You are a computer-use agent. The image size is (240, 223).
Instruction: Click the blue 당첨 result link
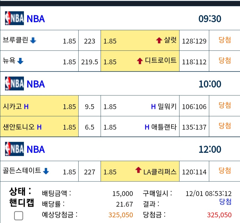coord(225,202)
